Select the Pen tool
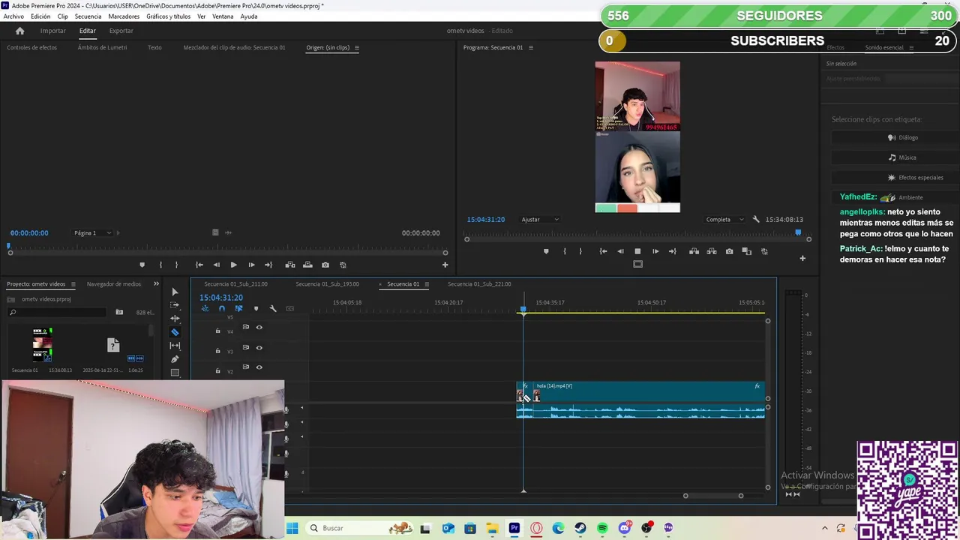The image size is (960, 540). click(x=175, y=359)
